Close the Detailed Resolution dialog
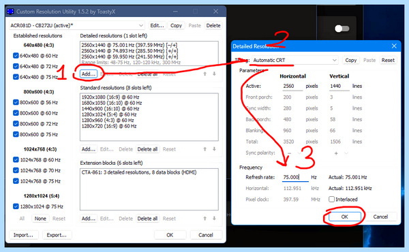Viewport: 409px width, 252px height. 394,46
